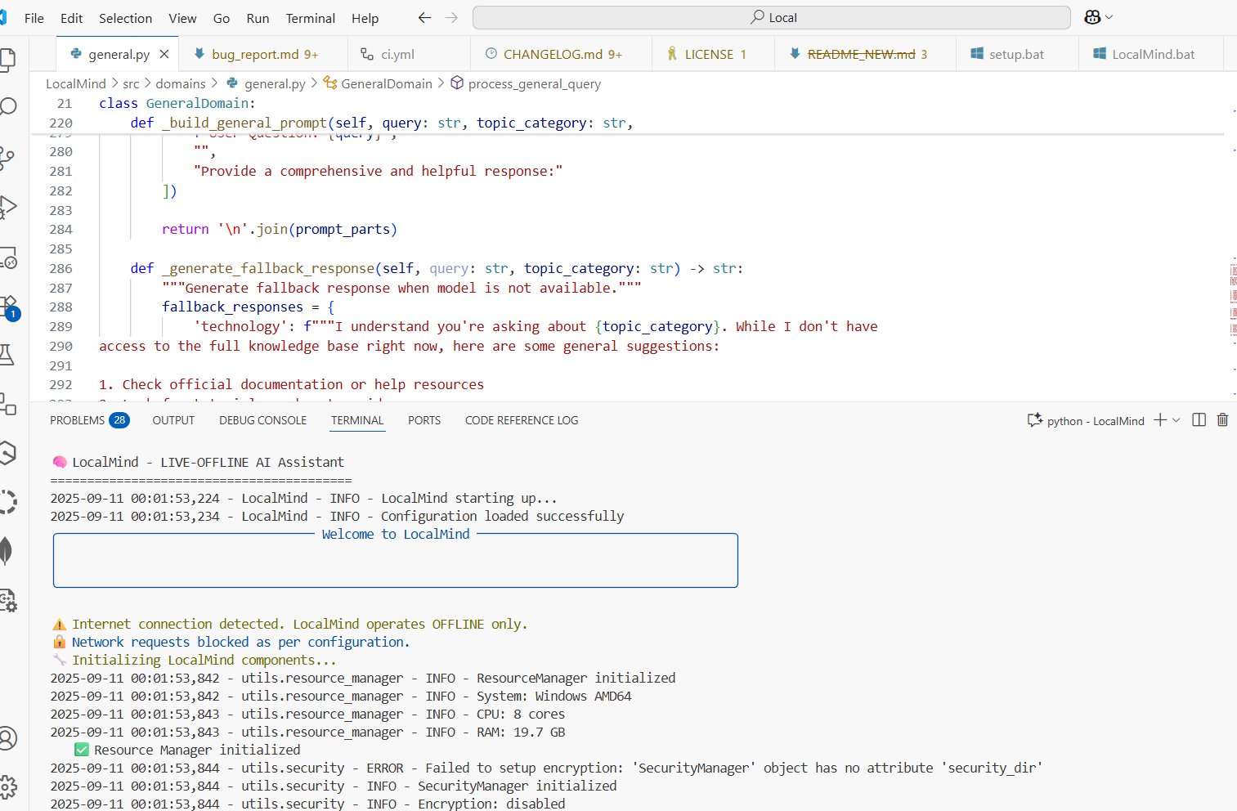This screenshot has height=811, width=1237.
Task: Click the src breadcrumb segment
Action: 131,83
